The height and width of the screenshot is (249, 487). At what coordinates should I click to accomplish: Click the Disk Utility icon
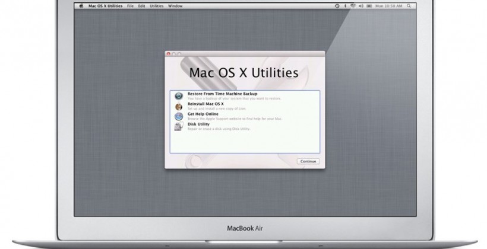coord(179,126)
